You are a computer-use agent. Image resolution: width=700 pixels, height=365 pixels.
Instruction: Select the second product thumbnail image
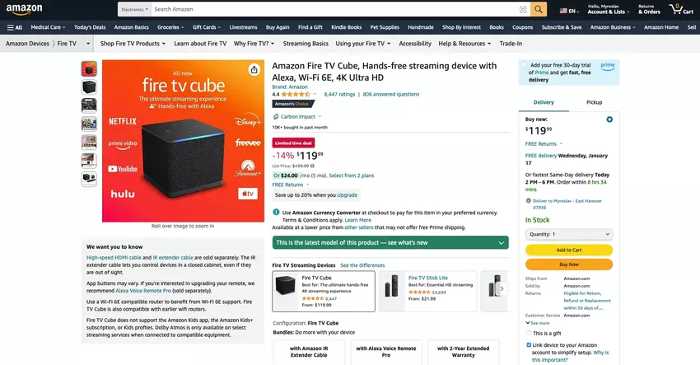tap(89, 87)
